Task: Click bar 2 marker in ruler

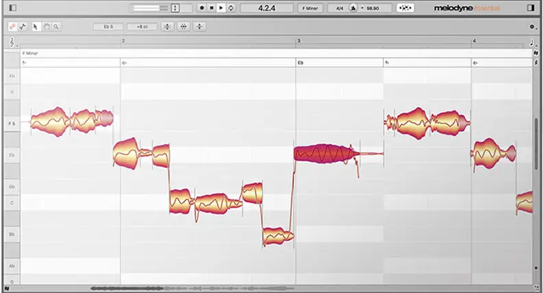Action: pyautogui.click(x=123, y=41)
